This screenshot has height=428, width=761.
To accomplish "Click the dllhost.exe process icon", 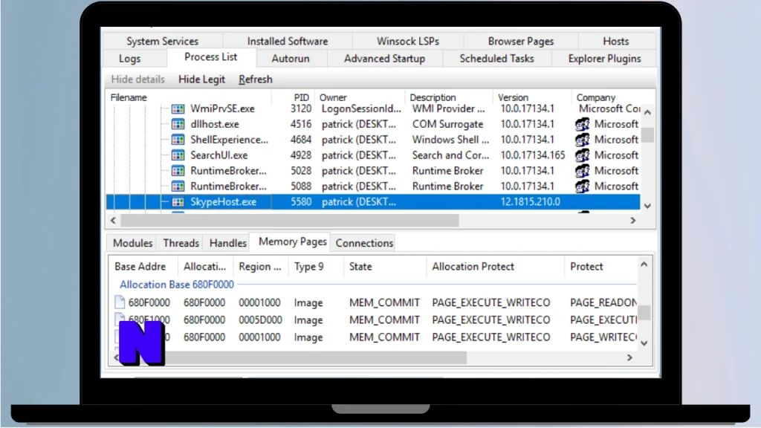I will click(x=178, y=124).
